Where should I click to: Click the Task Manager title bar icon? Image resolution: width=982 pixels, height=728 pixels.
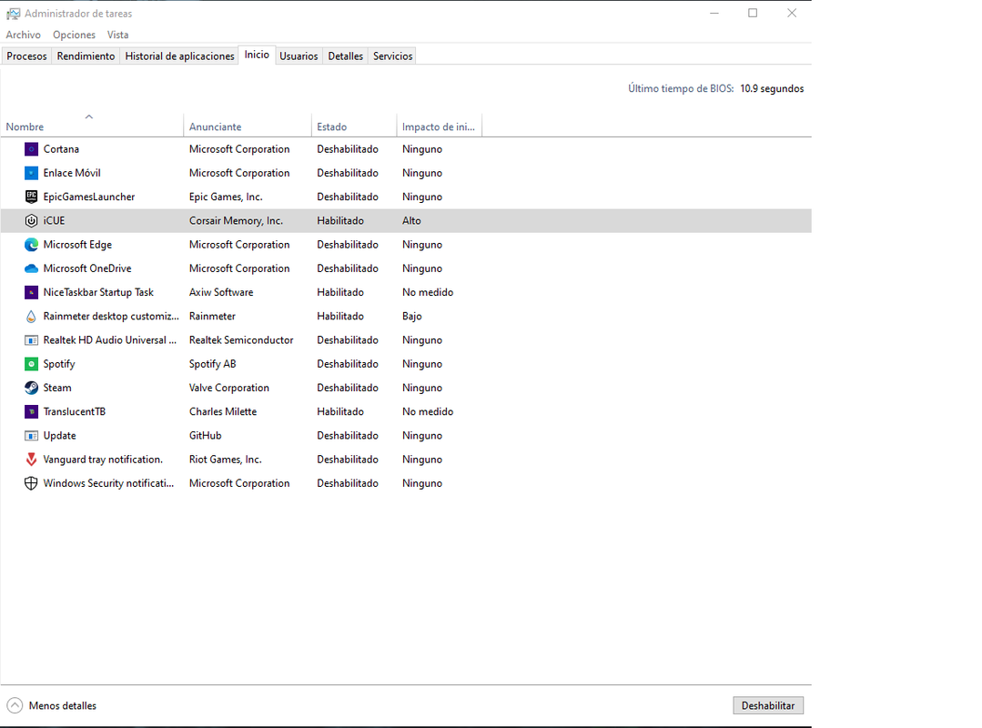13,13
